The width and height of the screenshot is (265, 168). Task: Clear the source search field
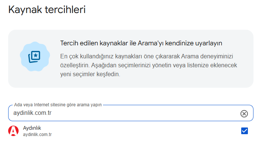(244, 114)
